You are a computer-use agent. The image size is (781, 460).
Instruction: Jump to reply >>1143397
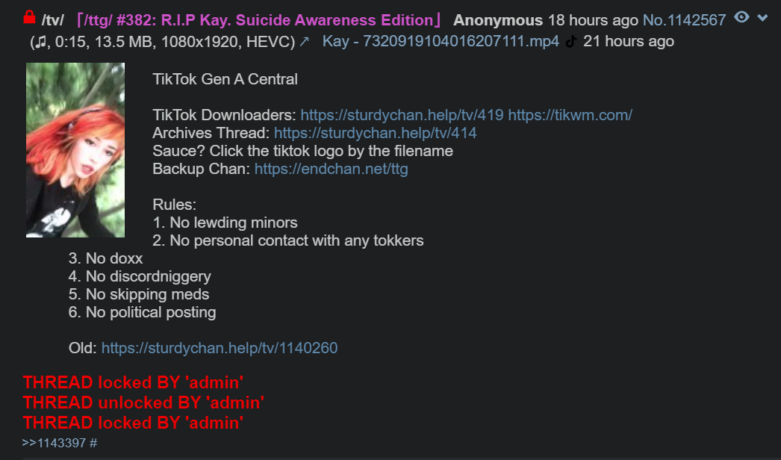[x=54, y=443]
